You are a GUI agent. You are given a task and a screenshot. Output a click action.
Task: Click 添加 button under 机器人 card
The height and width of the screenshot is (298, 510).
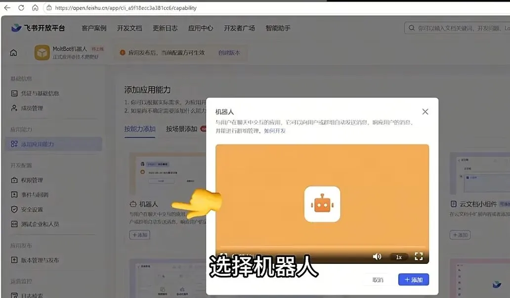[x=139, y=235]
